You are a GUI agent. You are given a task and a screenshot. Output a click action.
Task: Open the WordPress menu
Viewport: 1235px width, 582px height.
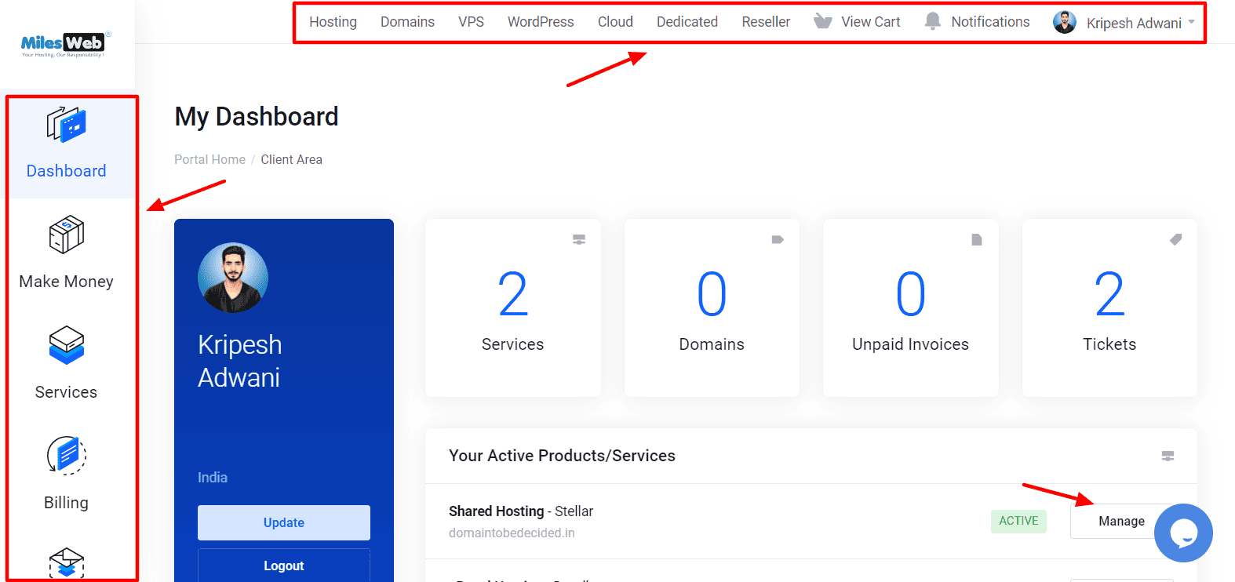[x=541, y=22]
